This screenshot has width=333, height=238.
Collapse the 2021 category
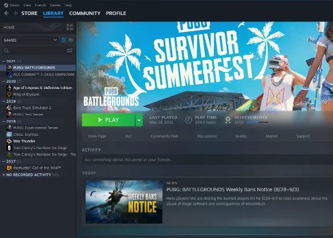[x=3, y=61]
